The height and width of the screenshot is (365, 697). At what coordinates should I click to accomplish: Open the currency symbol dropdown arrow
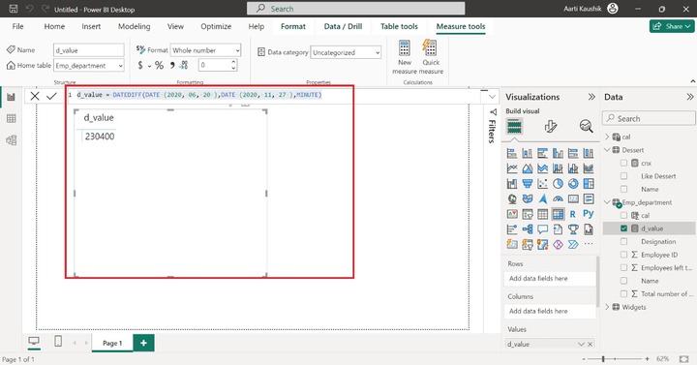pyautogui.click(x=149, y=66)
